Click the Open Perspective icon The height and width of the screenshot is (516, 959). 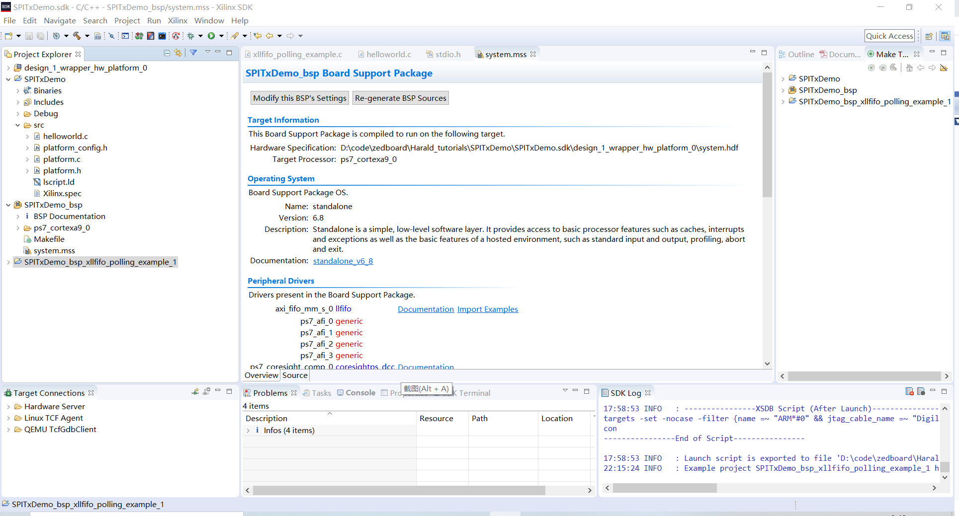click(929, 36)
